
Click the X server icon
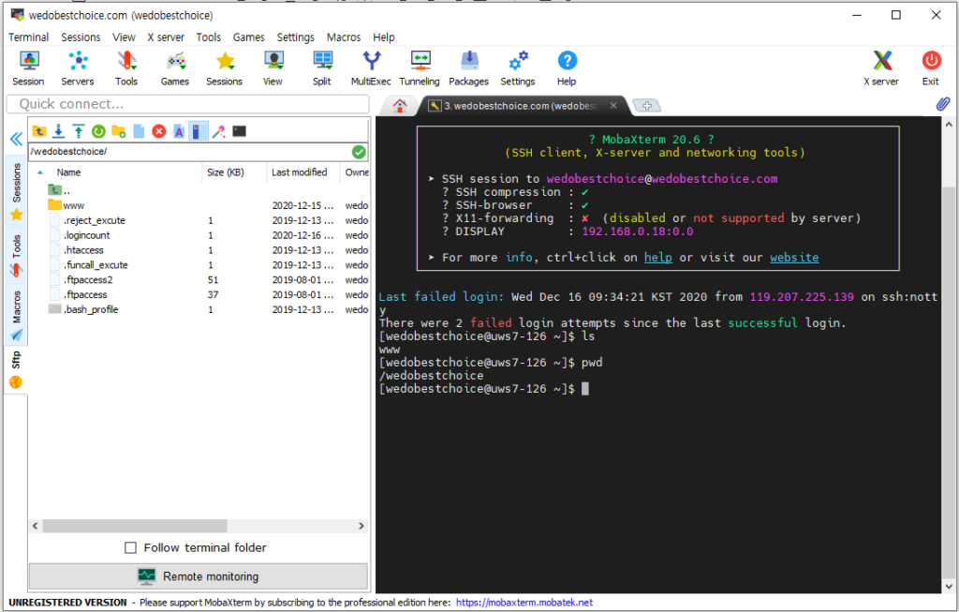[x=880, y=68]
